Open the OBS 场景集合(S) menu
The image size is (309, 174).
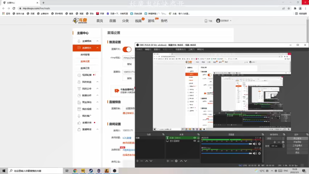[180, 49]
